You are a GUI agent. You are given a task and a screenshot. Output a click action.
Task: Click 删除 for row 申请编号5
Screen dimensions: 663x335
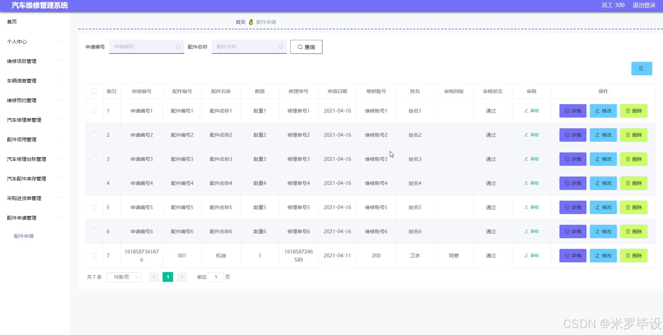tap(634, 207)
